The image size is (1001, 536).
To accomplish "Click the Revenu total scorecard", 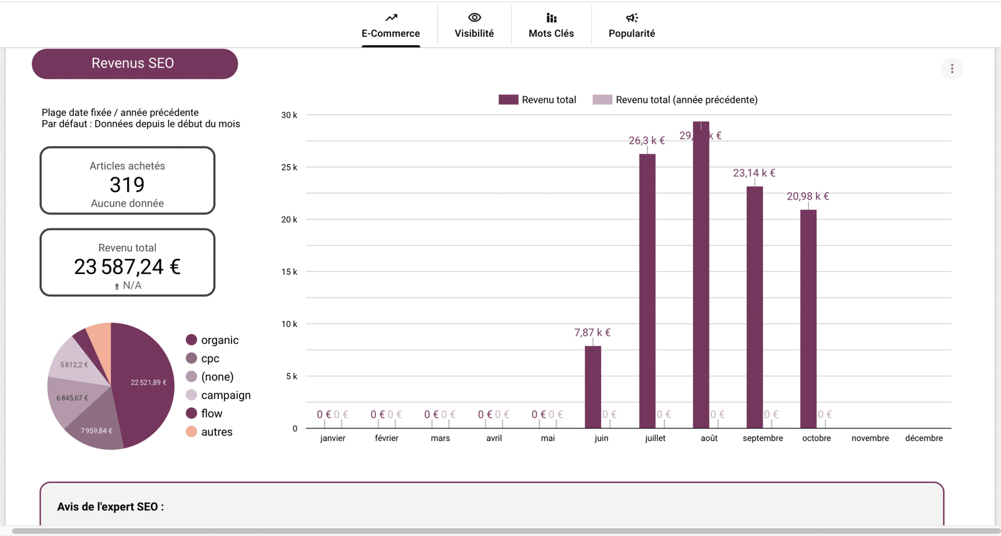I will point(128,262).
